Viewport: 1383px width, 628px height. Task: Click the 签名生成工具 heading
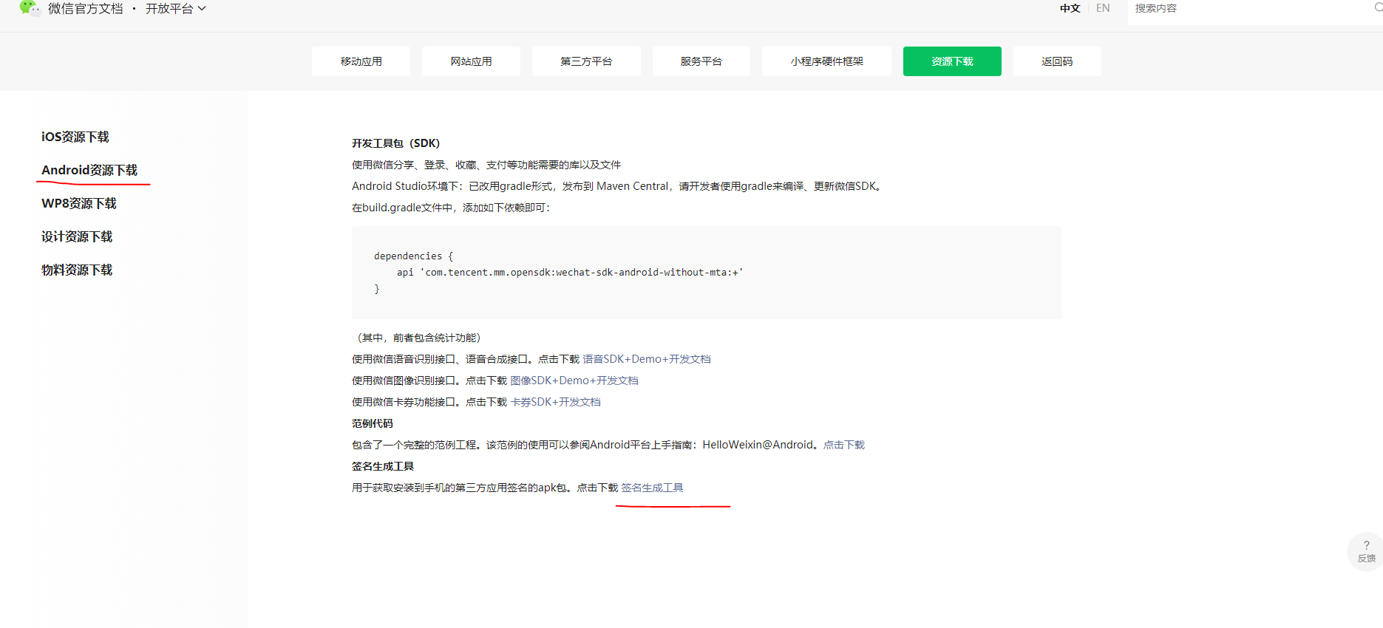383,466
